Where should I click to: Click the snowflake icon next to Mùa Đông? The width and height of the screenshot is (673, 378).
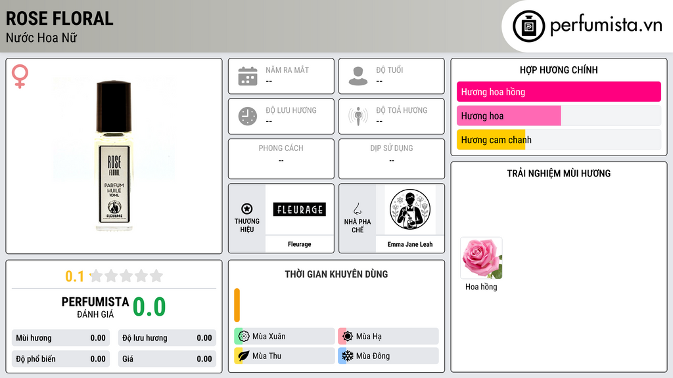[347, 356]
